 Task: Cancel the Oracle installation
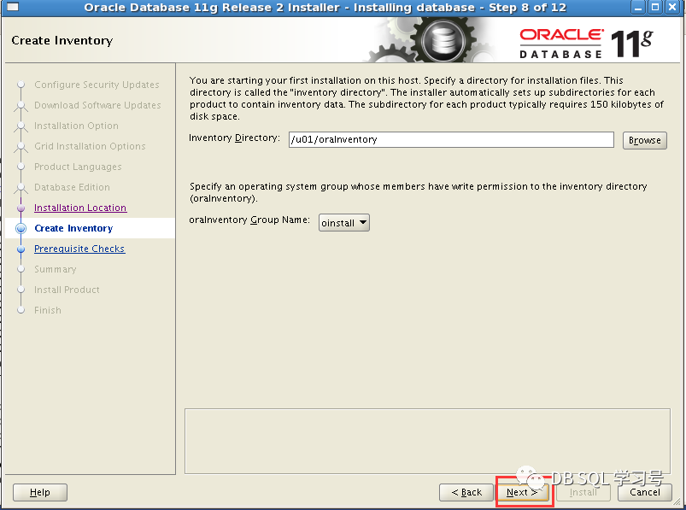[644, 493]
